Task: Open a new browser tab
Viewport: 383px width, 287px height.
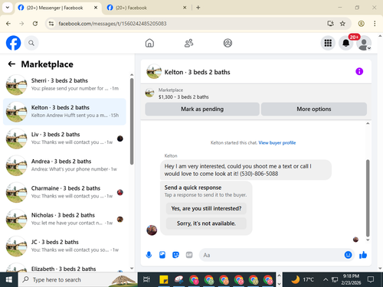Action: coord(198,8)
